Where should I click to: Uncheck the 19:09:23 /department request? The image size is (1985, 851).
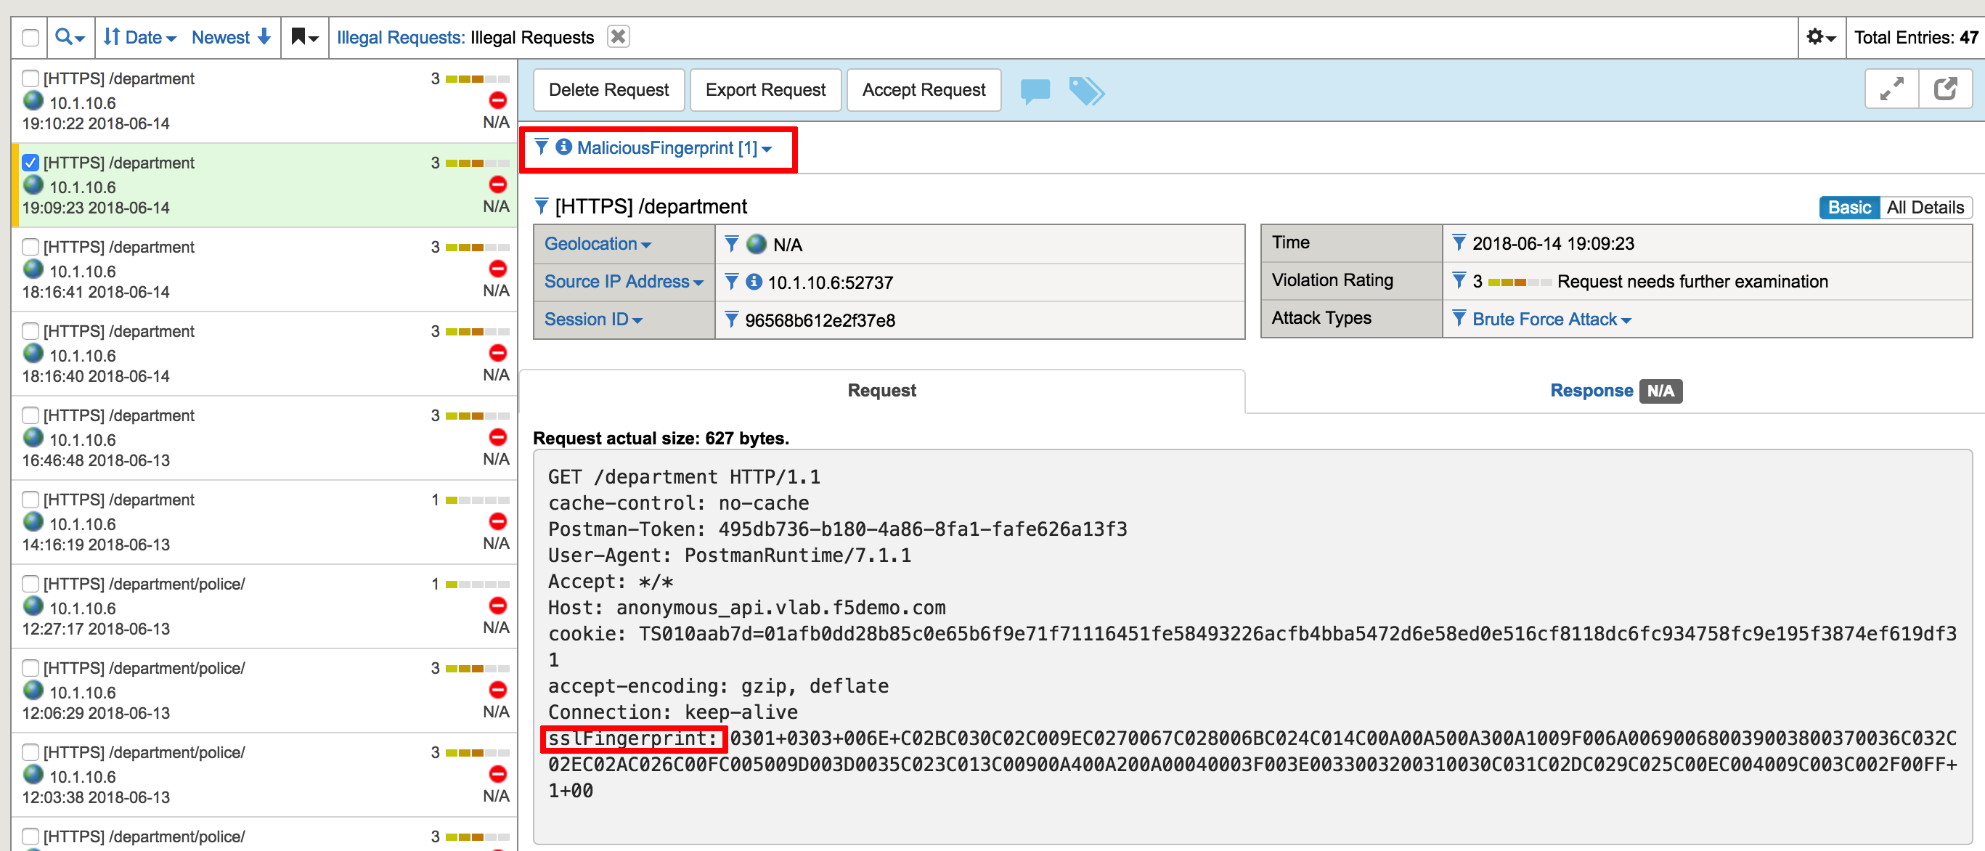tap(30, 163)
